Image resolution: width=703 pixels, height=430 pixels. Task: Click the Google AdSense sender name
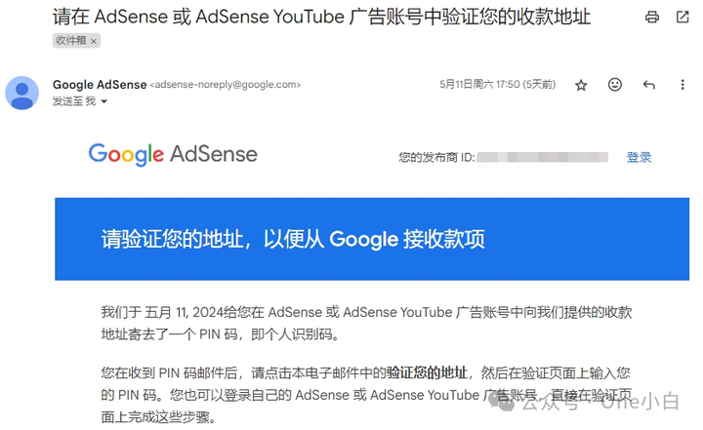(100, 84)
